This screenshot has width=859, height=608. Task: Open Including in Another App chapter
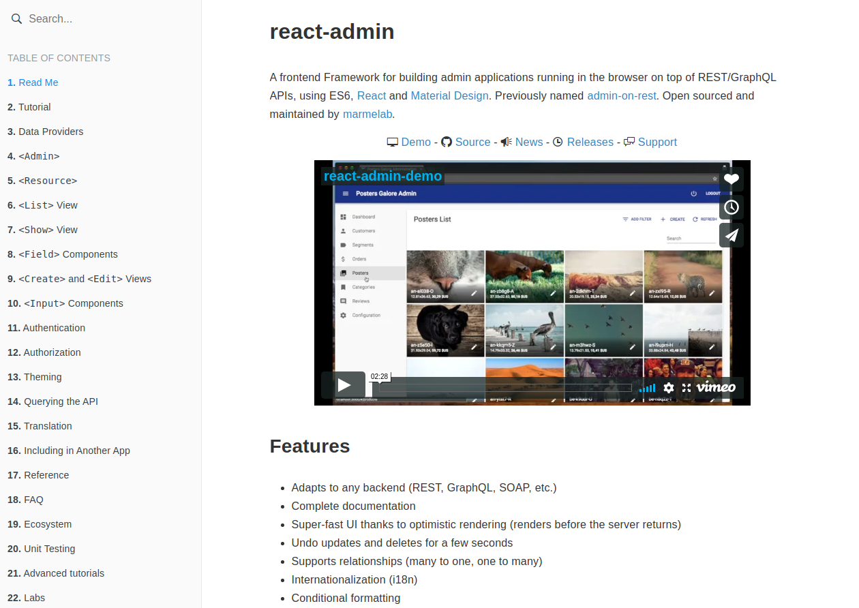point(69,451)
